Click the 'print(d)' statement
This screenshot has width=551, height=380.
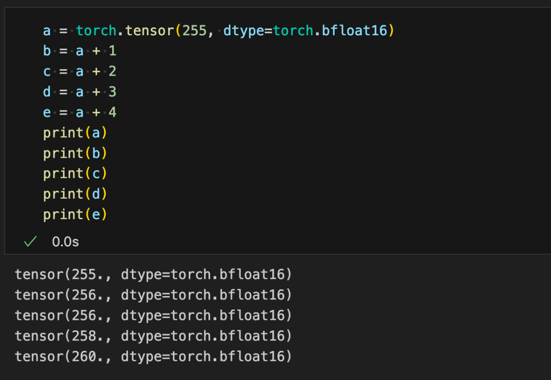click(75, 194)
